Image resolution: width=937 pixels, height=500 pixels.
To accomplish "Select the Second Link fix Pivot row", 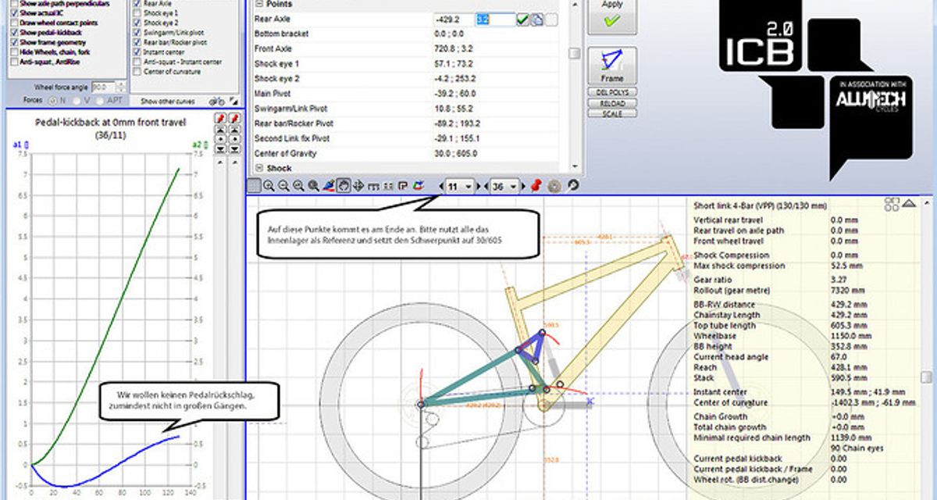I will click(404, 138).
